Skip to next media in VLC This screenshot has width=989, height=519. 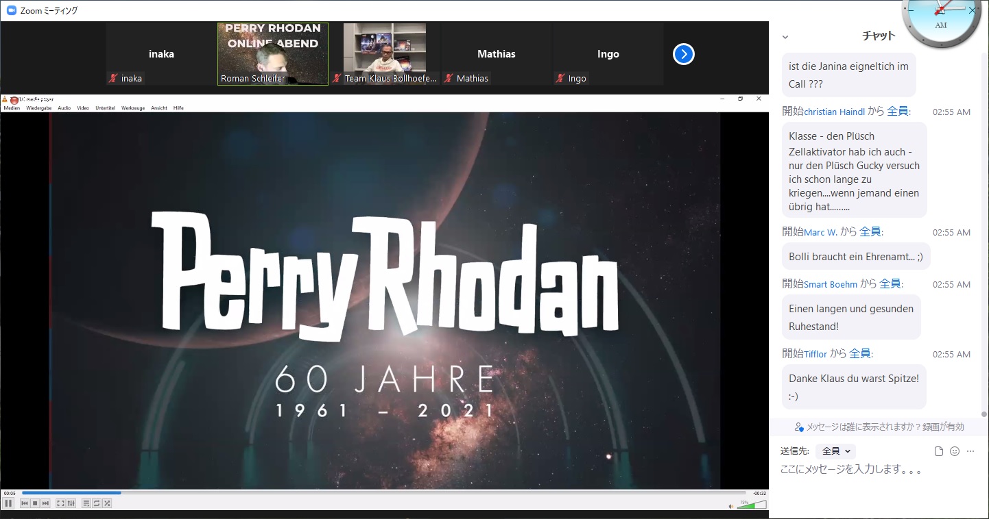[x=45, y=503]
